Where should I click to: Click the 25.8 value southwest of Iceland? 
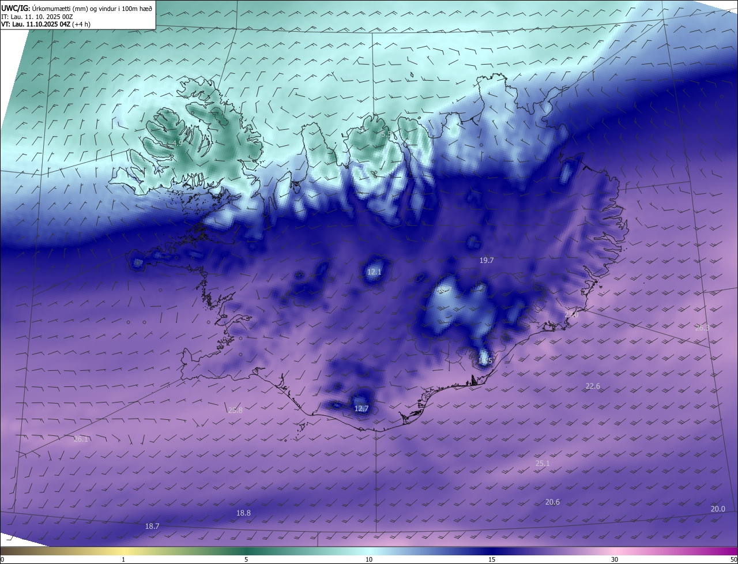235,411
